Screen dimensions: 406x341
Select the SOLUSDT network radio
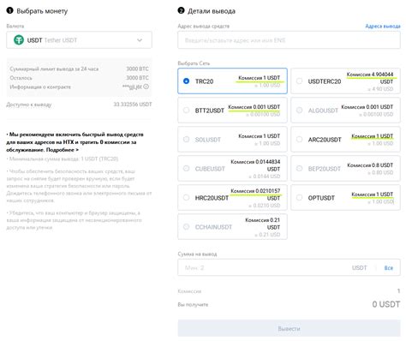coord(186,140)
